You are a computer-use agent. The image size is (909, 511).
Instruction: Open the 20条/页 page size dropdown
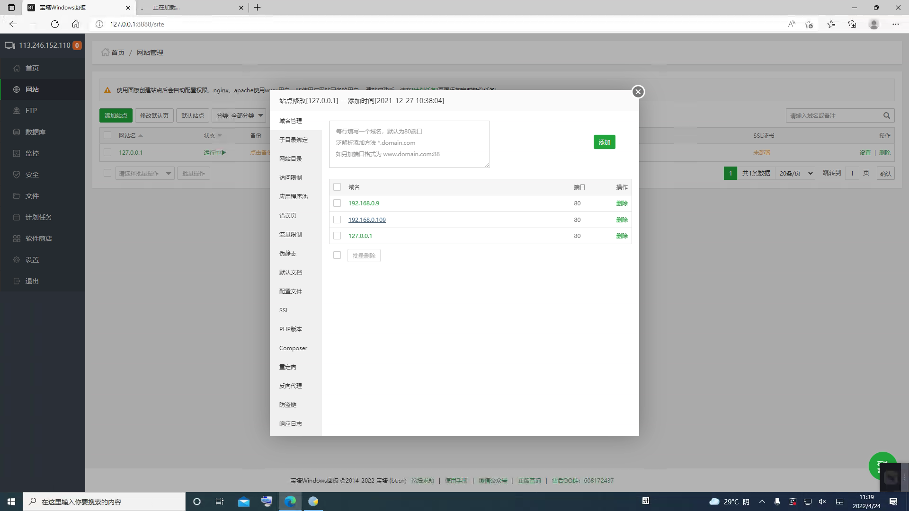(796, 173)
